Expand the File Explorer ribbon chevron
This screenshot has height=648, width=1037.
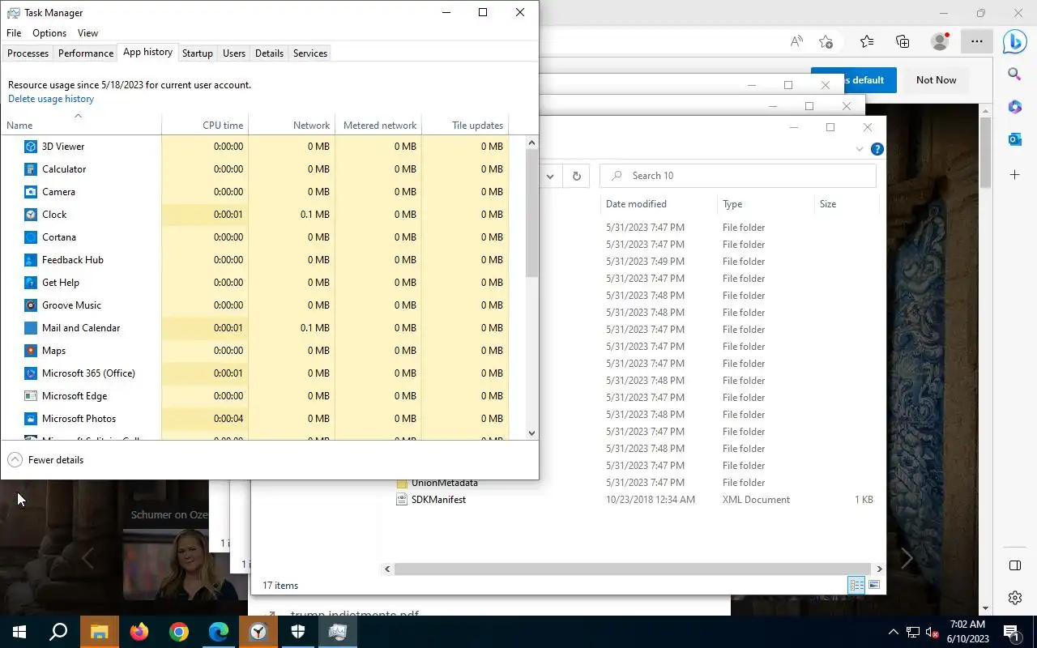coord(860,149)
